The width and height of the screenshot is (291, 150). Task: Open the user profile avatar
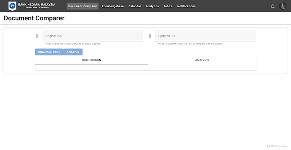tap(283, 6)
